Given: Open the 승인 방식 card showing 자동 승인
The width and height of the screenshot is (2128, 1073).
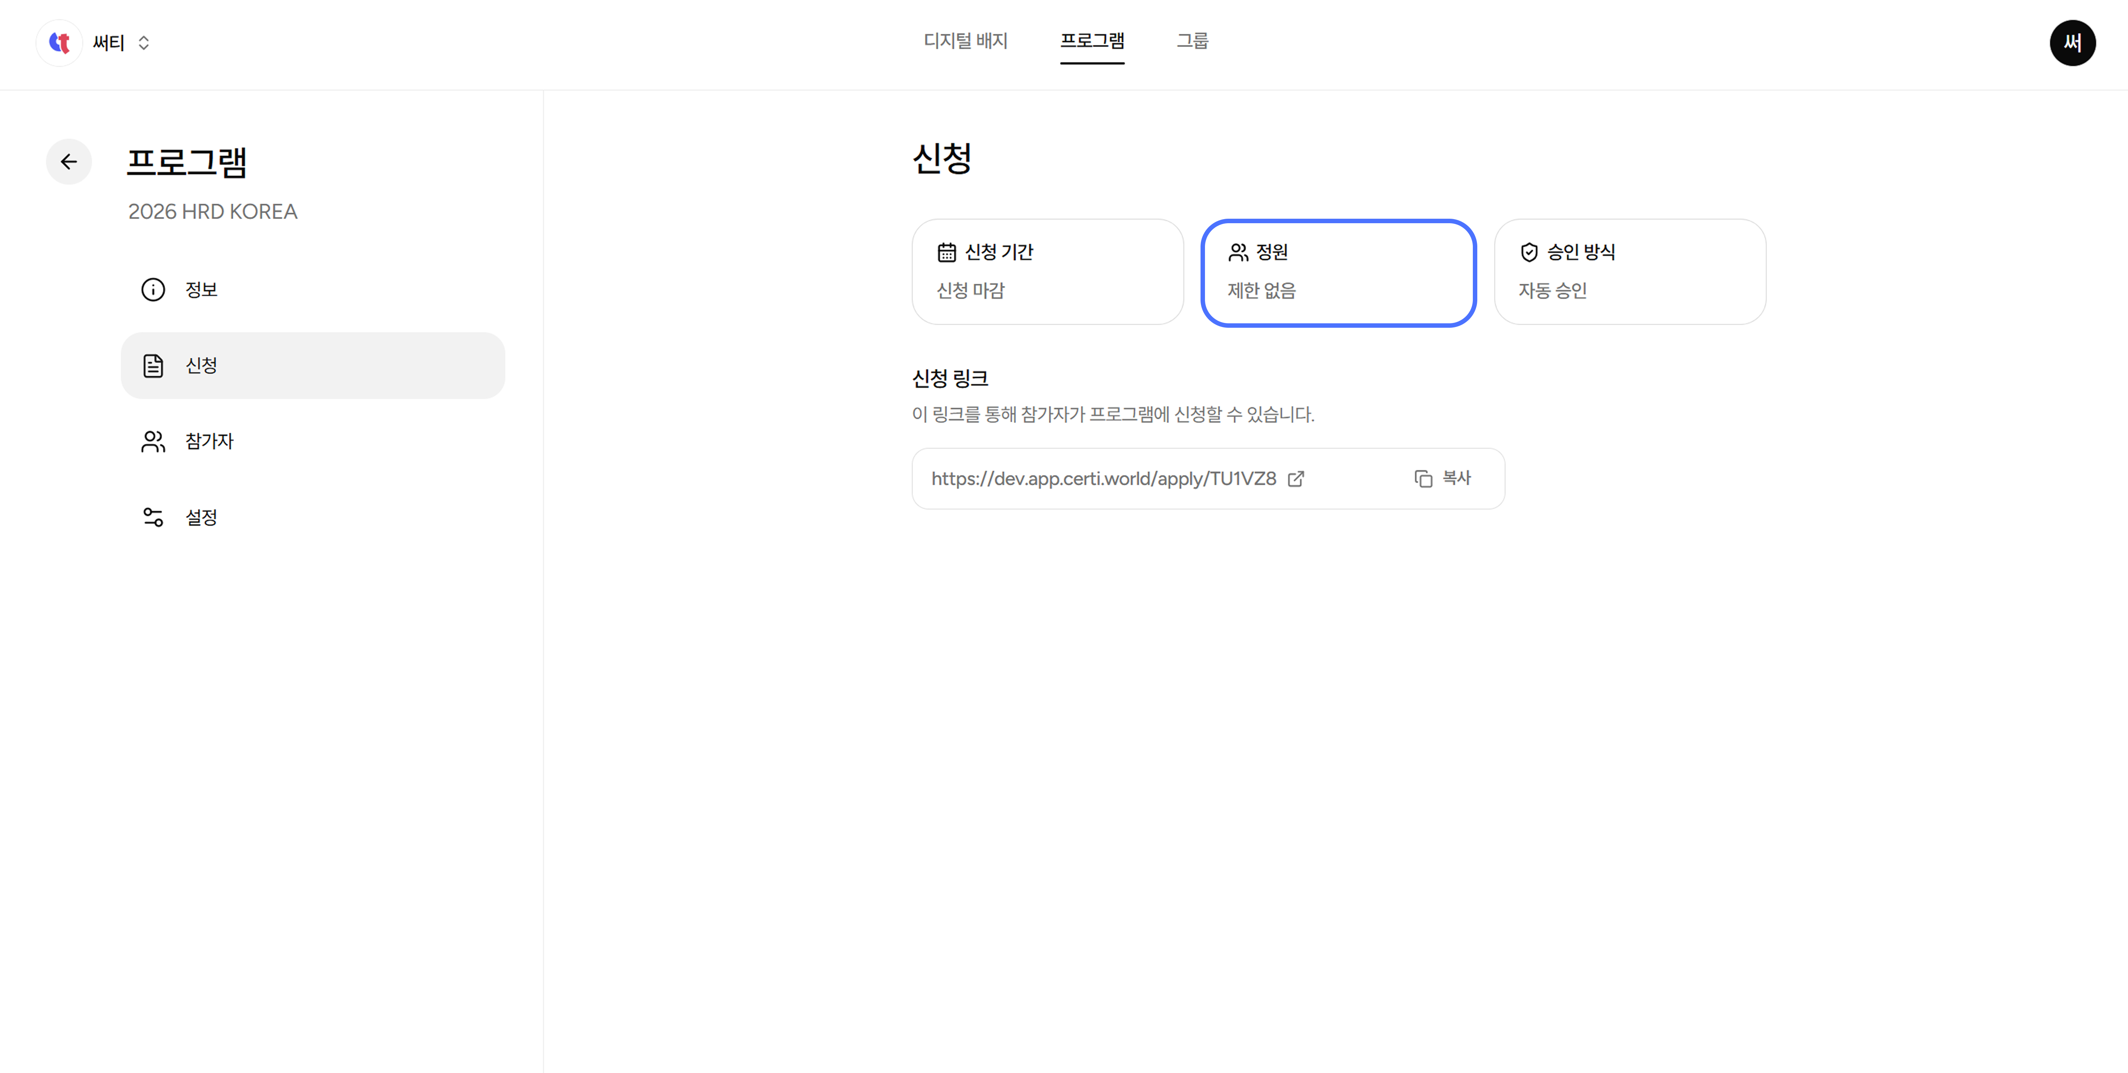Looking at the screenshot, I should point(1630,271).
